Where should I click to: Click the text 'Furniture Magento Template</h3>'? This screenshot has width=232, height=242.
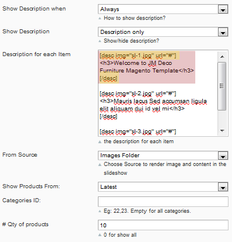pyautogui.click(x=147, y=71)
